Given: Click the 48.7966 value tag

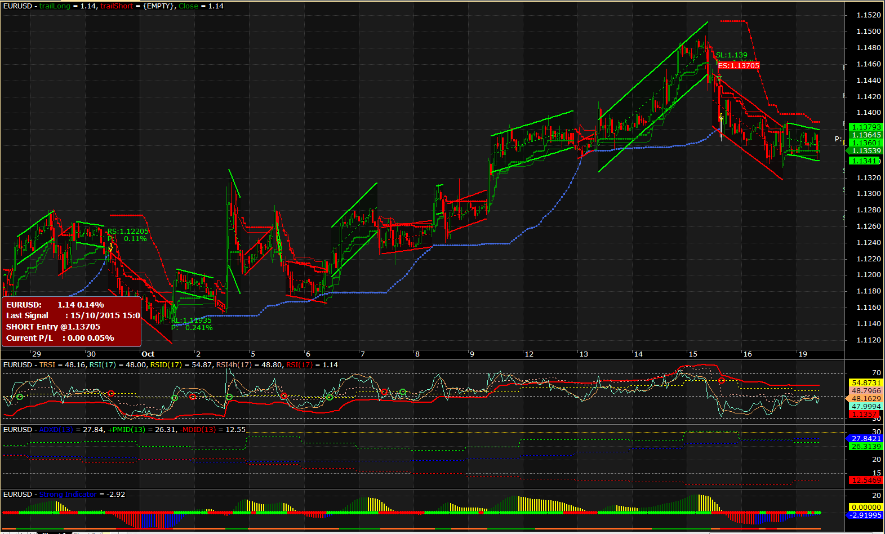Looking at the screenshot, I should pyautogui.click(x=865, y=391).
